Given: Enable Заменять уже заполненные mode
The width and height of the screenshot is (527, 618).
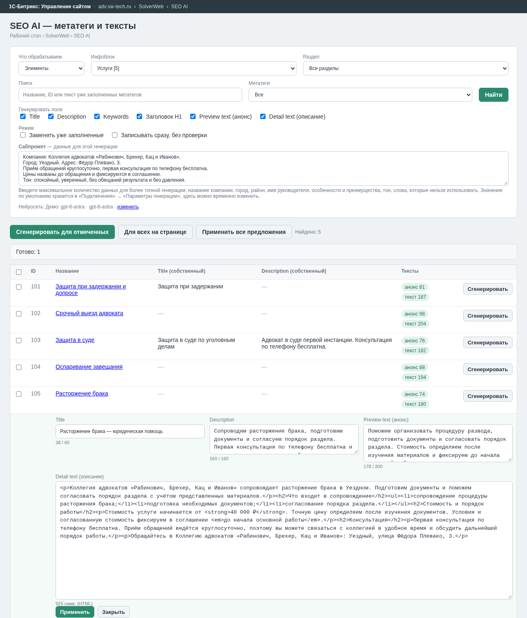Looking at the screenshot, I should (x=23, y=135).
